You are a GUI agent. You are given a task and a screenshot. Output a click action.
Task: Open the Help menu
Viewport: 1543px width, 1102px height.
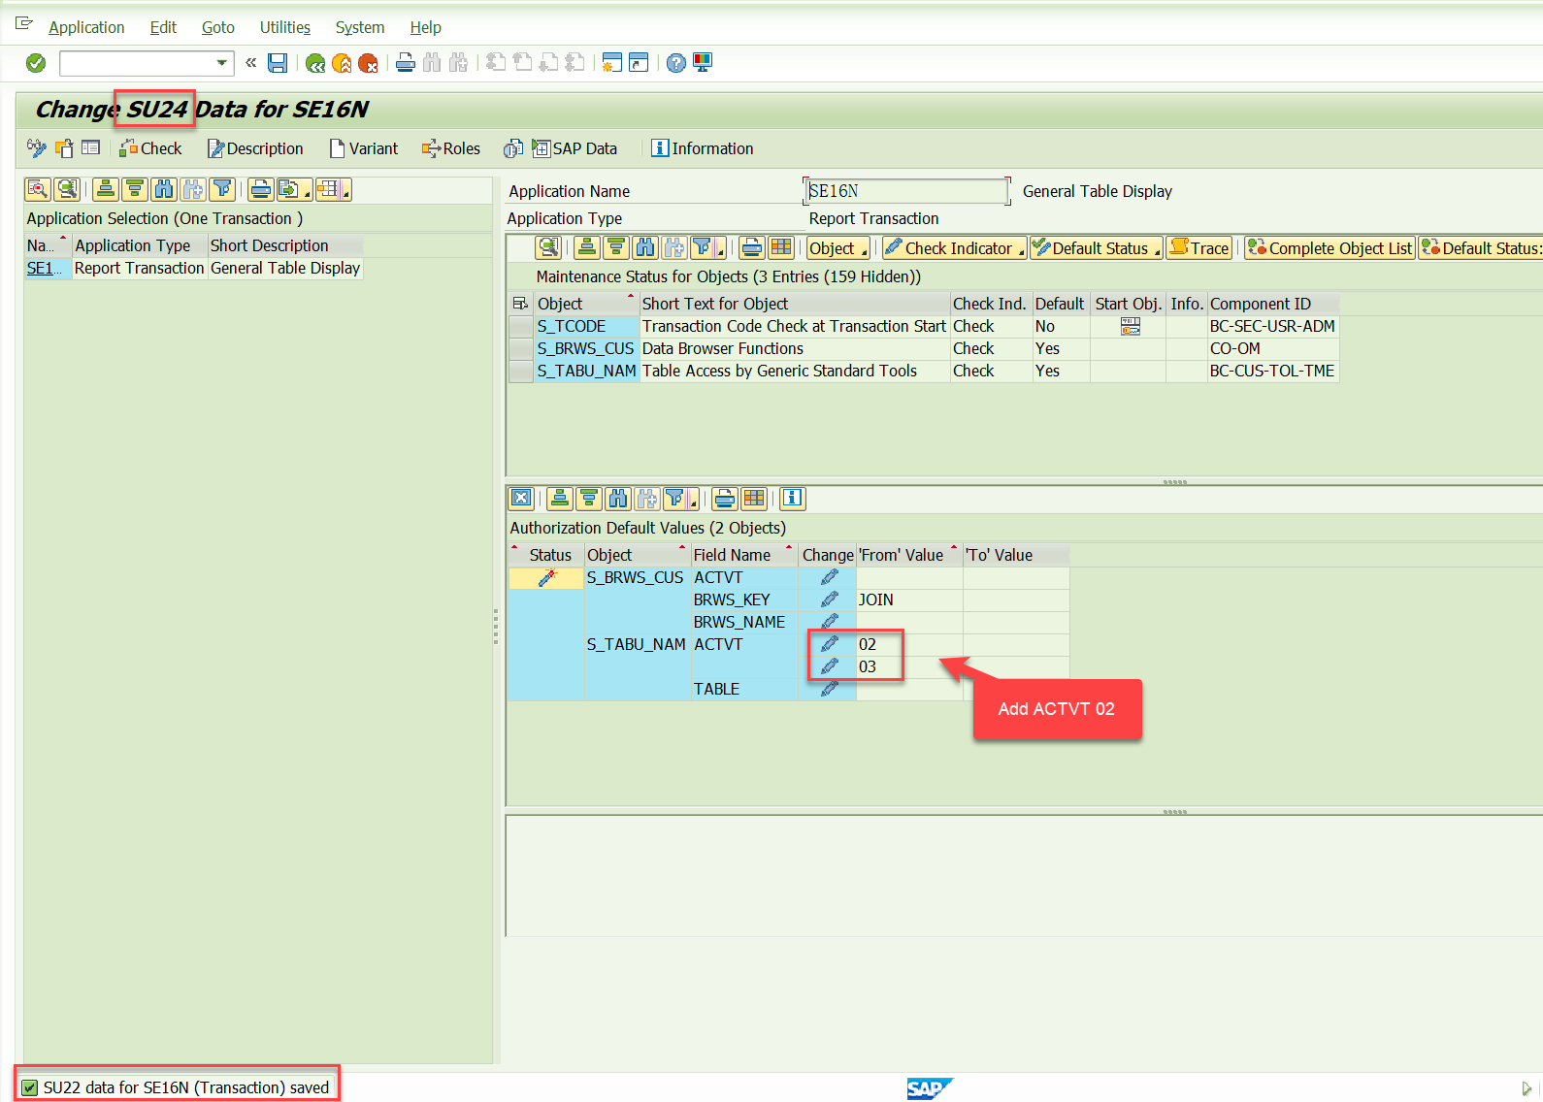click(x=425, y=27)
